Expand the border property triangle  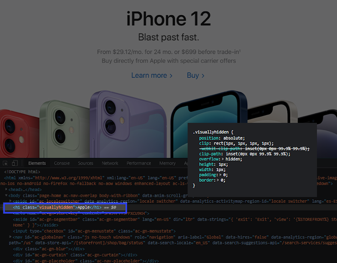pos(218,180)
